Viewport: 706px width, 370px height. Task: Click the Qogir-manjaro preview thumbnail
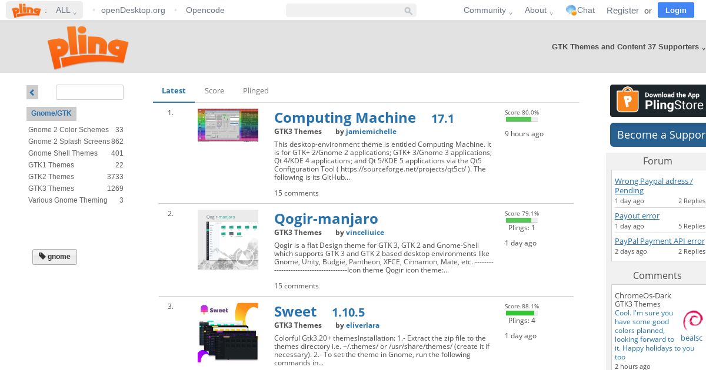228,240
